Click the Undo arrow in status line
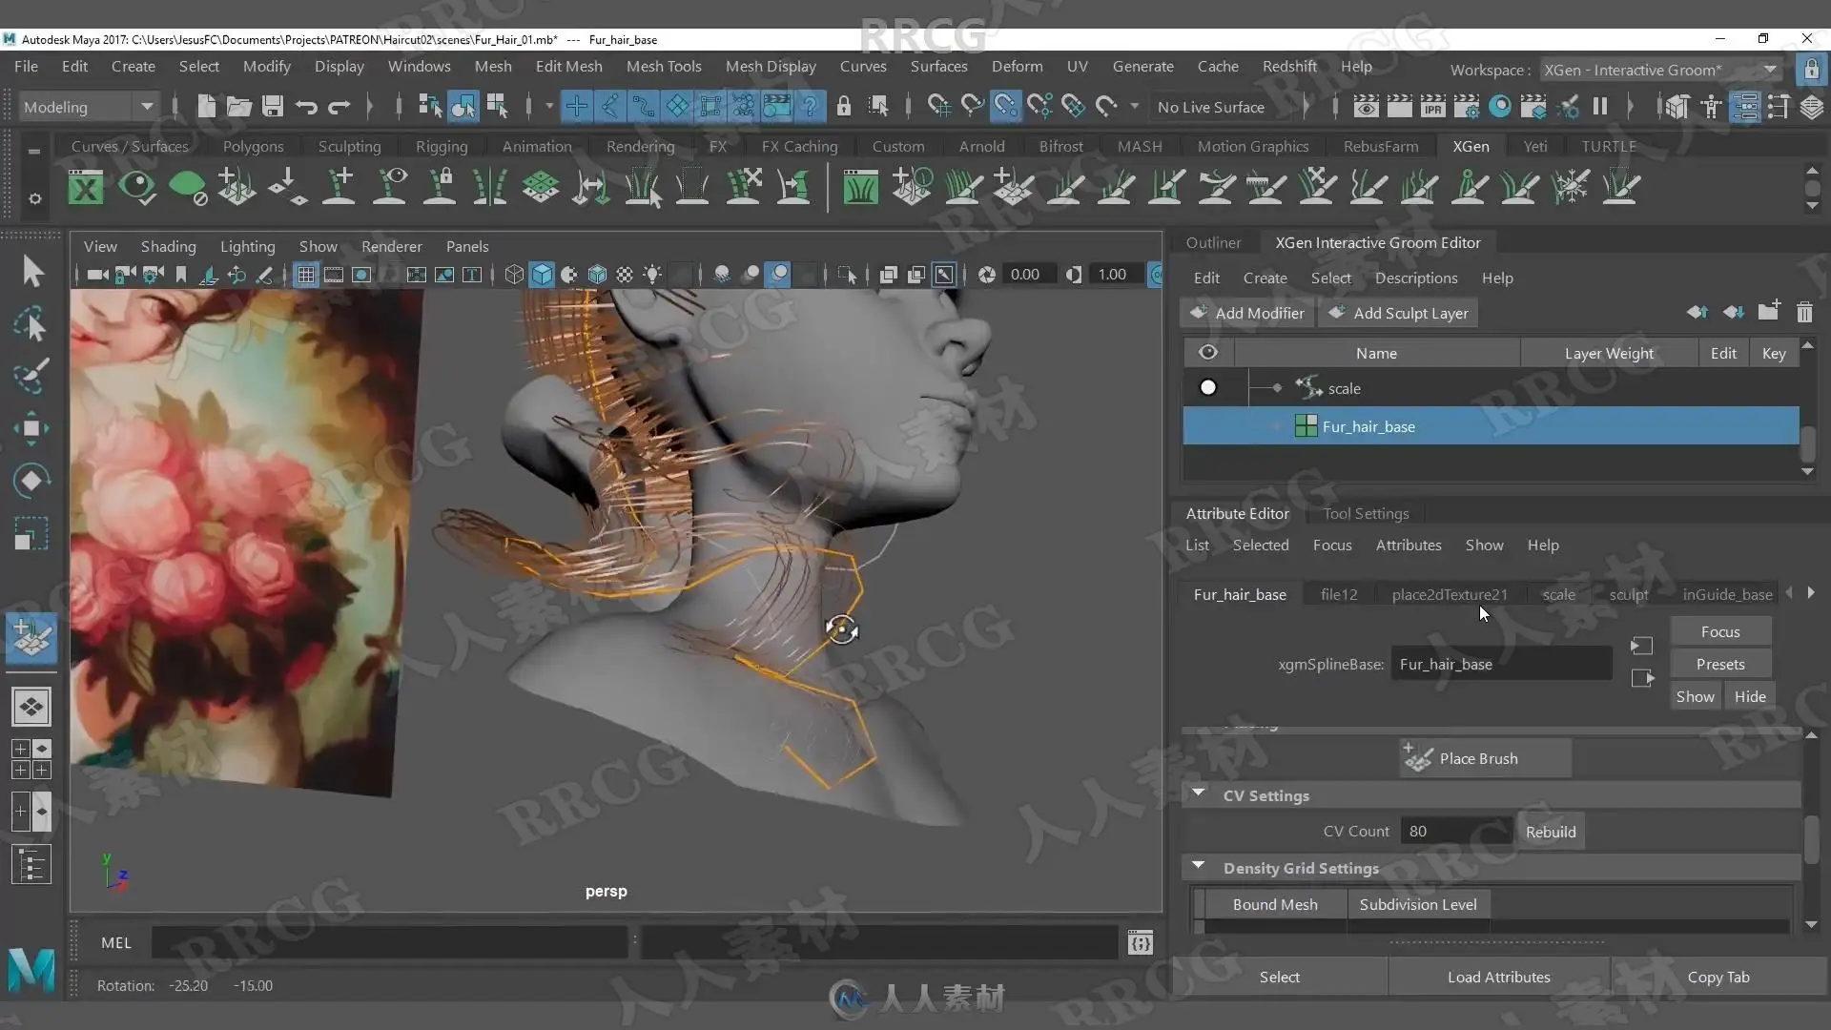Viewport: 1831px width, 1030px height. coord(305,107)
